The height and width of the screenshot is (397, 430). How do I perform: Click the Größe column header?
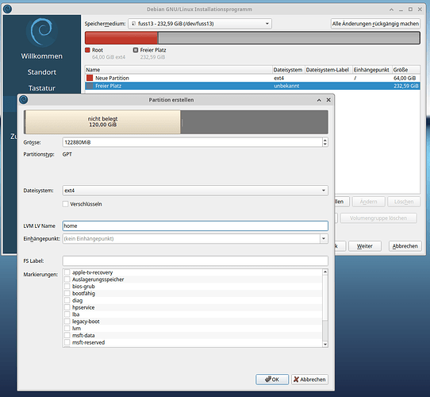406,70
